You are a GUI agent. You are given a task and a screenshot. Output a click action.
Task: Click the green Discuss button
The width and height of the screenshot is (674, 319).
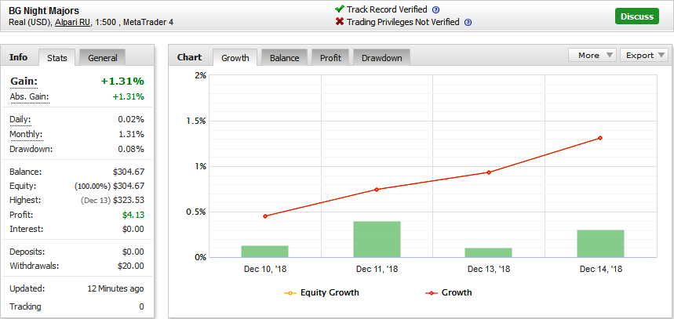coord(637,16)
